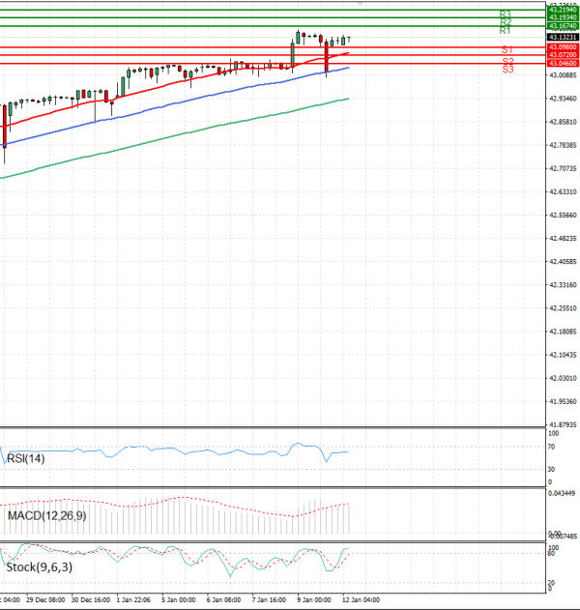Click the RSI(14) indicator label
Image resolution: width=580 pixels, height=610 pixels.
[26, 458]
